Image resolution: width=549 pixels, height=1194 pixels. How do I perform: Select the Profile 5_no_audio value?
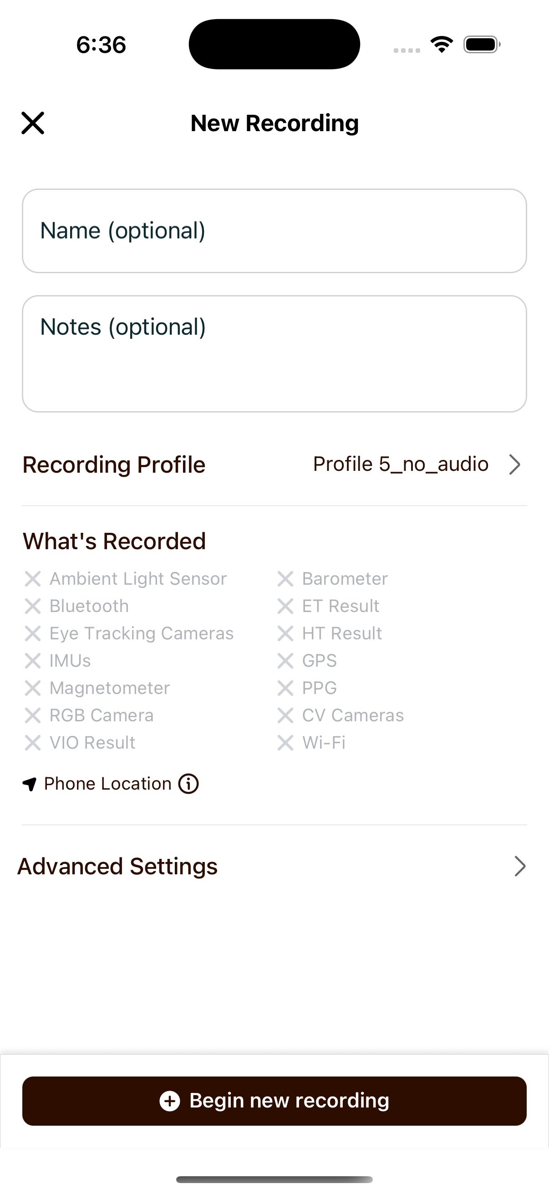[x=400, y=464]
